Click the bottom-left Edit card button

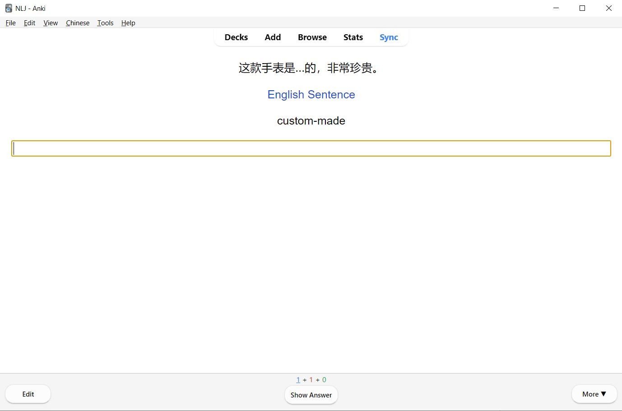pyautogui.click(x=28, y=394)
